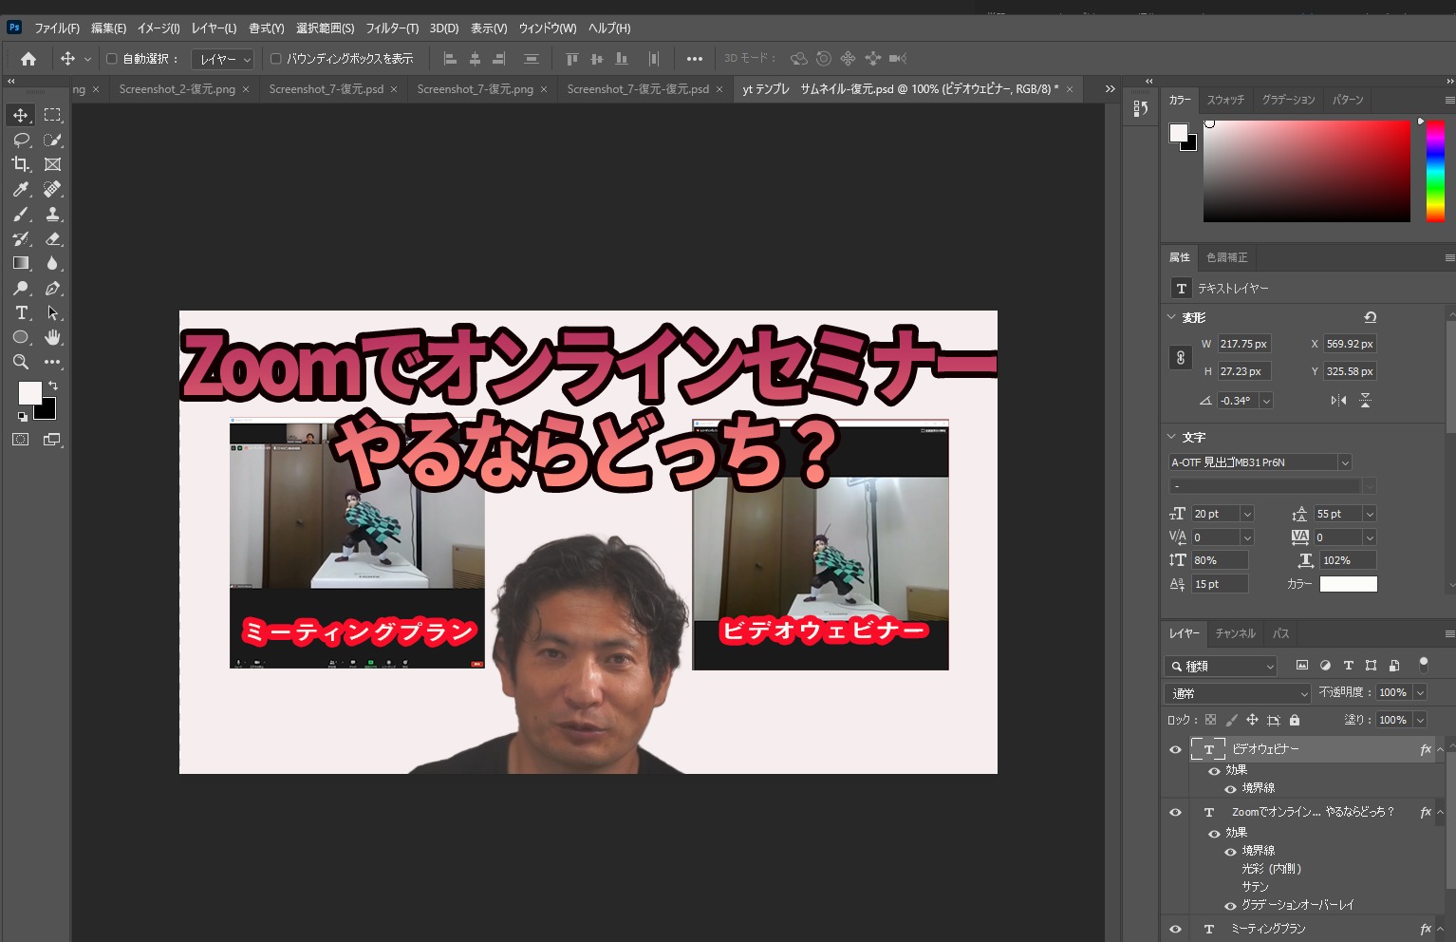
Task: Show hidden document tabs with double chevron
Action: pyautogui.click(x=1110, y=89)
